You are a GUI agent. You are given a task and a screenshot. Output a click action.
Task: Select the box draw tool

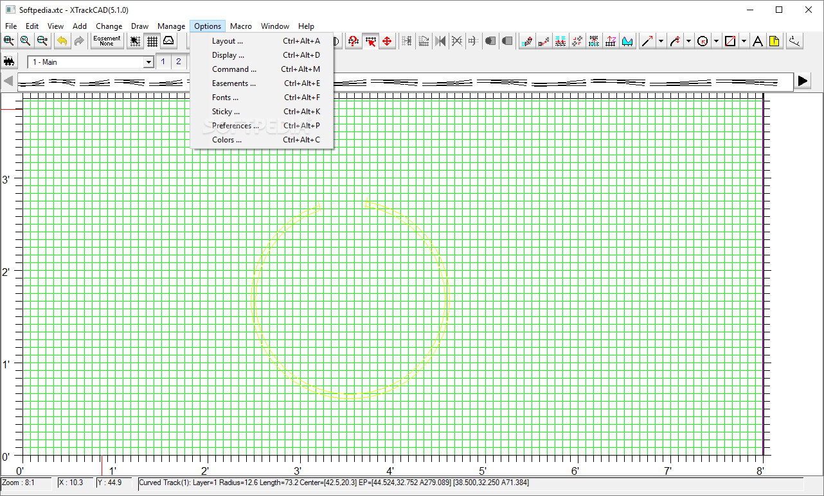(730, 41)
